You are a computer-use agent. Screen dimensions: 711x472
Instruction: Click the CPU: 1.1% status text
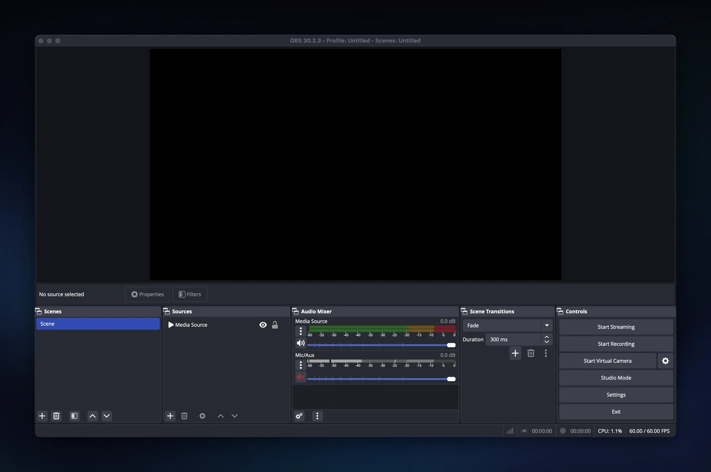tap(610, 431)
